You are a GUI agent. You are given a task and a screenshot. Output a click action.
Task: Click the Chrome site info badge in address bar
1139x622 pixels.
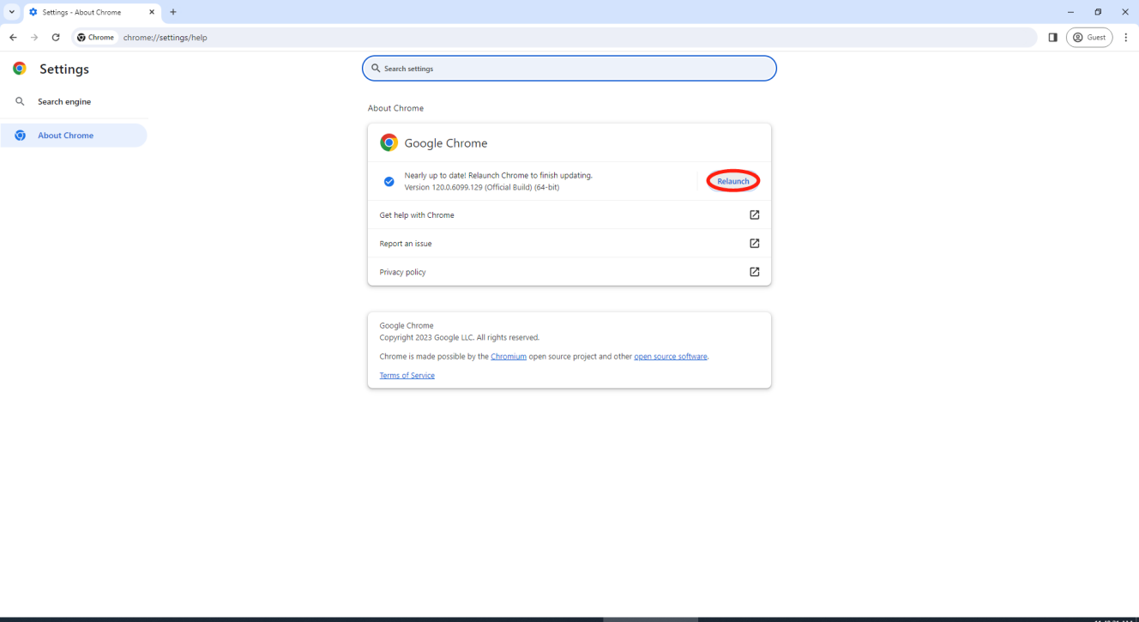tap(94, 37)
